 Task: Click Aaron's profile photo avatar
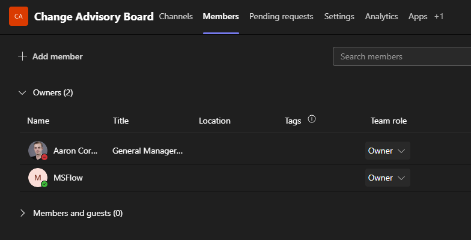[37, 150]
